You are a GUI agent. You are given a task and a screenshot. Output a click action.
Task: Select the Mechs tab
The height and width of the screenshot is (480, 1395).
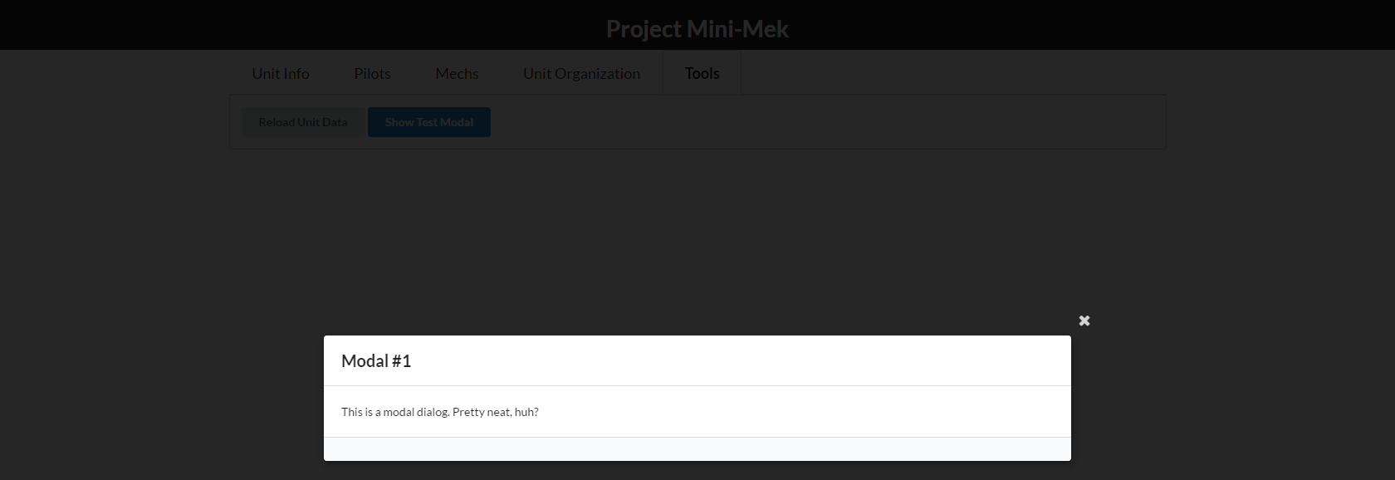point(457,73)
